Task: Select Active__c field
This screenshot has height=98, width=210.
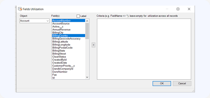Action: click(x=69, y=27)
